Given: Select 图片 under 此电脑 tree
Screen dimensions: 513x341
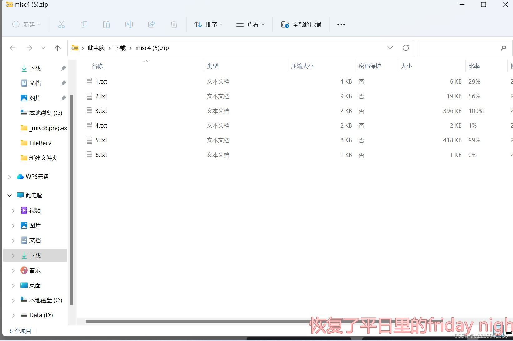Looking at the screenshot, I should point(31,225).
